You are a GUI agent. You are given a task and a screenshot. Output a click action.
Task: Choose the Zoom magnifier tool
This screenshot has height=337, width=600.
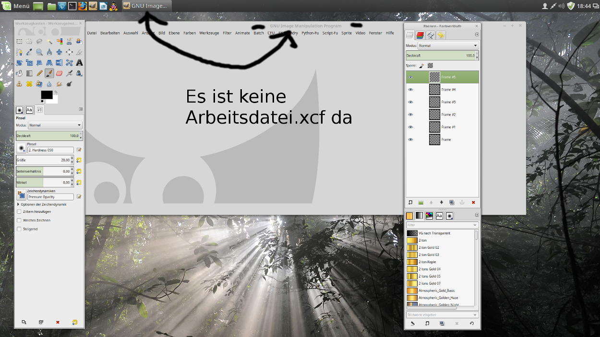point(39,52)
